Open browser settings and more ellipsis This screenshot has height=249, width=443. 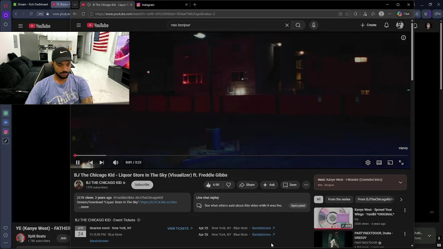[x=390, y=14]
